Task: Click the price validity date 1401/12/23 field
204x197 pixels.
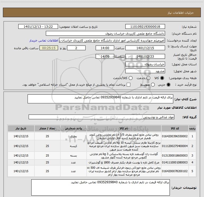Action: click(x=145, y=56)
